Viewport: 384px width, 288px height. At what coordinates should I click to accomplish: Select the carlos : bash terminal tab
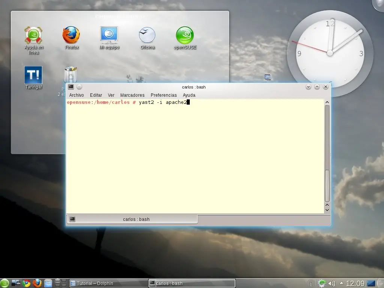pyautogui.click(x=132, y=219)
